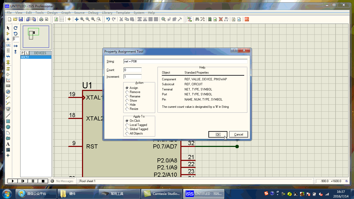
Task: Click the X-mirror horizontal flip icon
Action: 16,46
